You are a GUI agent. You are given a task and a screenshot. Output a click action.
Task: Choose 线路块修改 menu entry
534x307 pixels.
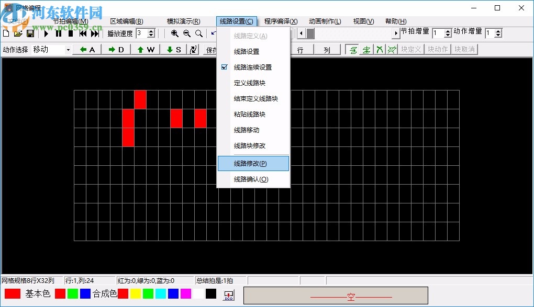[x=253, y=146]
